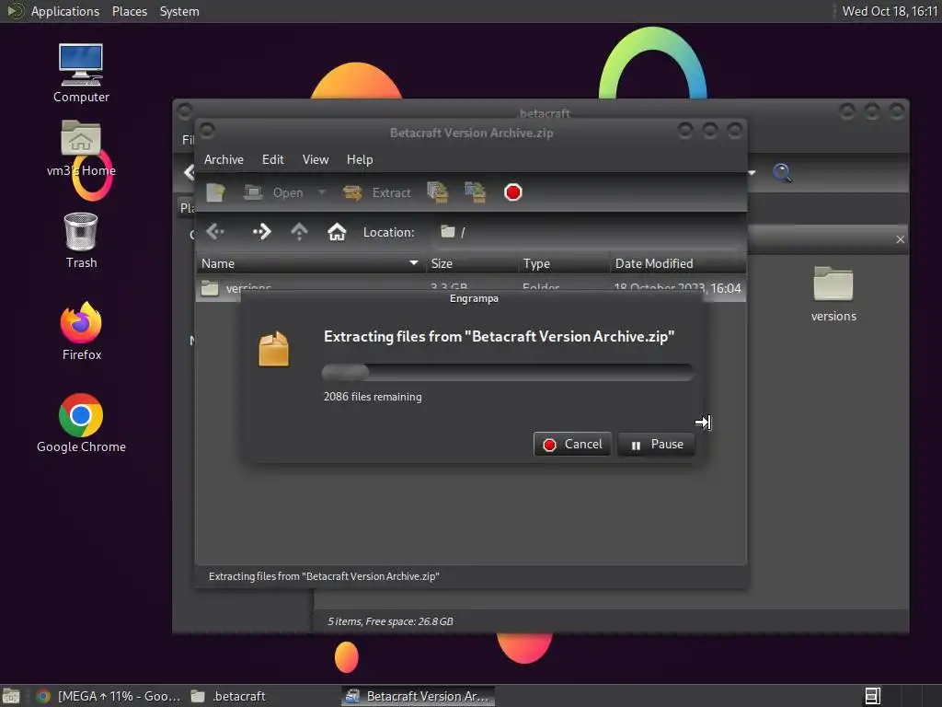Open the Archive menu
Viewport: 942px width, 707px height.
pyautogui.click(x=224, y=159)
